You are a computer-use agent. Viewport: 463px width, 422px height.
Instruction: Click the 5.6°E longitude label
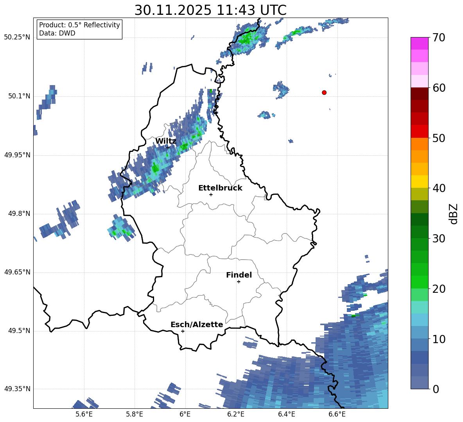click(84, 414)
